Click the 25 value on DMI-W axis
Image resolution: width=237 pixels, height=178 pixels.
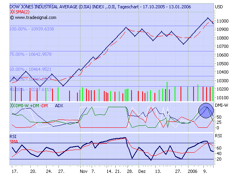(219, 122)
